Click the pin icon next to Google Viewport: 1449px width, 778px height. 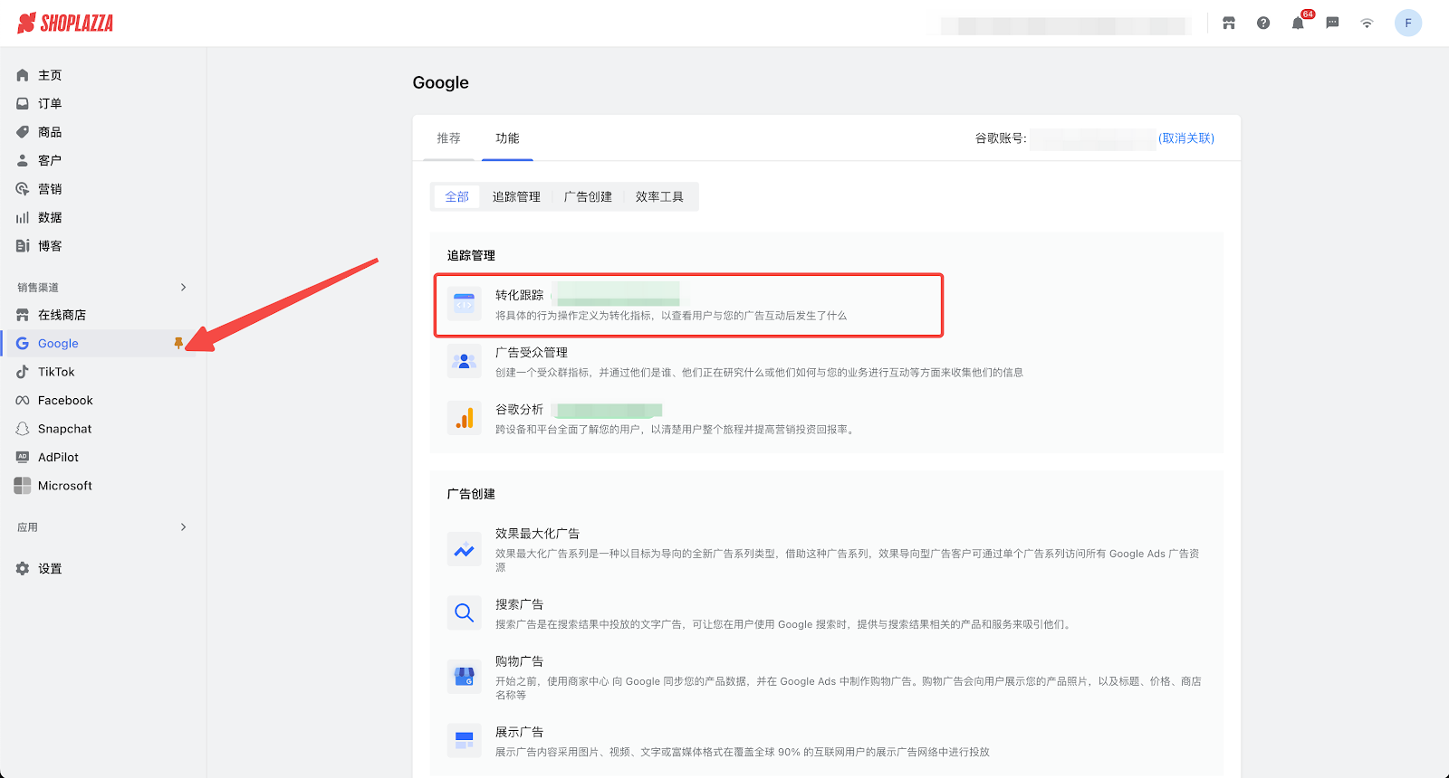pyautogui.click(x=178, y=344)
